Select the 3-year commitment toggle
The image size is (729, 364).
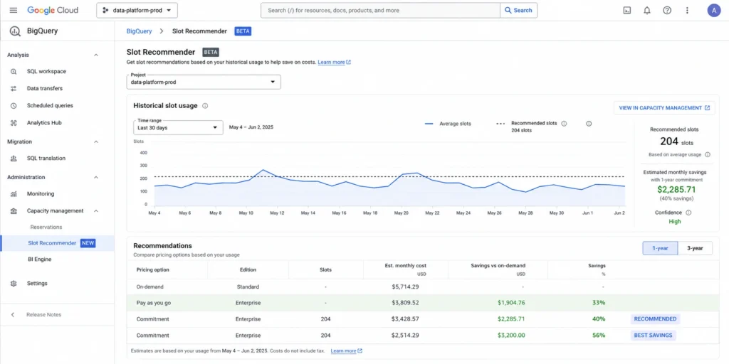[x=695, y=248]
